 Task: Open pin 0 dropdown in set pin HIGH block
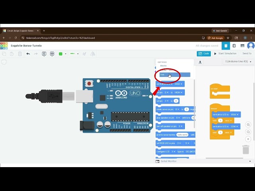point(167,93)
